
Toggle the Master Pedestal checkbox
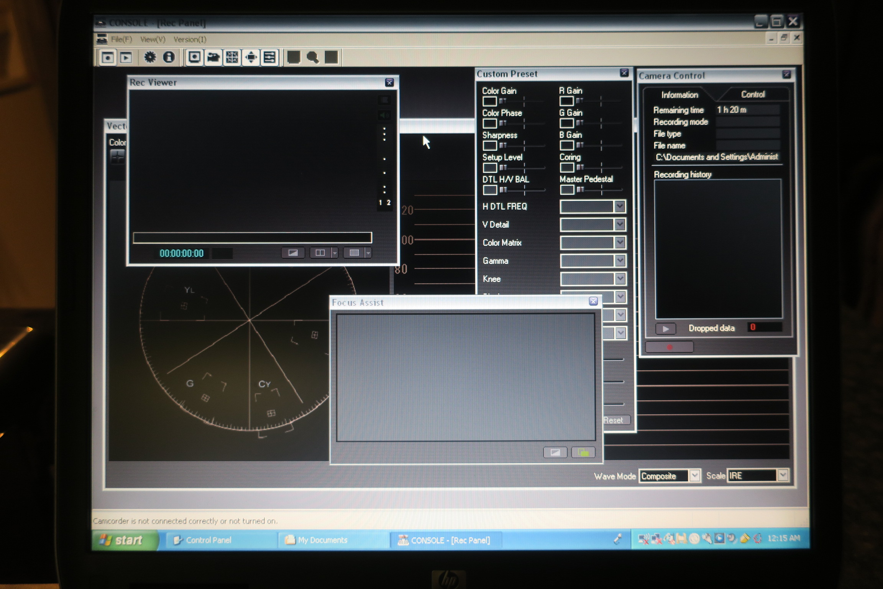coord(567,190)
